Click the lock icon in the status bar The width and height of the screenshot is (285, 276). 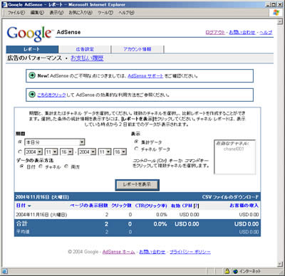(x=227, y=271)
